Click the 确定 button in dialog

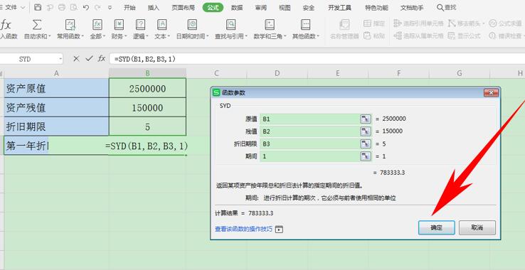coord(437,228)
